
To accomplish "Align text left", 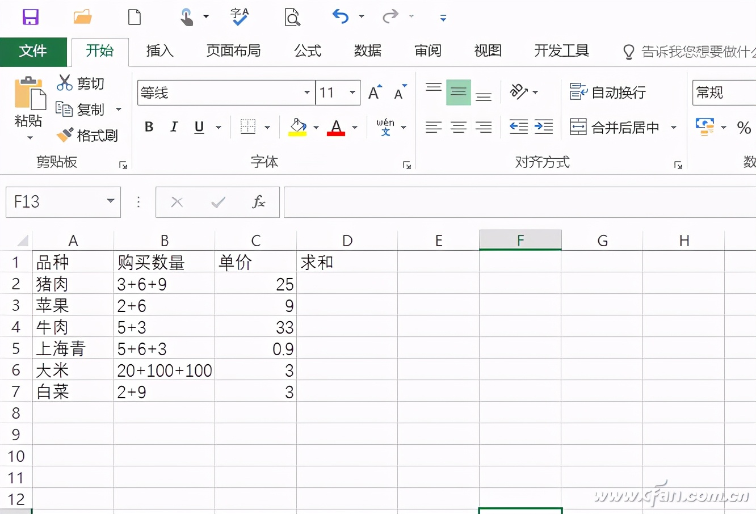I will tap(434, 127).
